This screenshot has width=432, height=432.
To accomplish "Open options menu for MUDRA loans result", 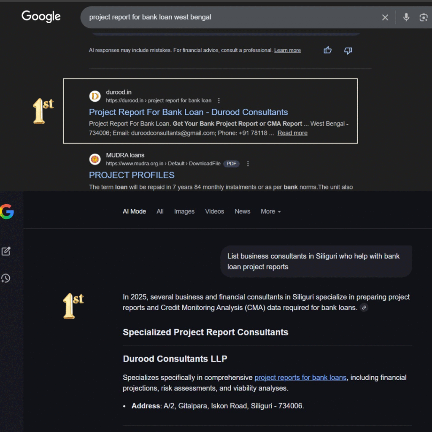I will [x=248, y=164].
